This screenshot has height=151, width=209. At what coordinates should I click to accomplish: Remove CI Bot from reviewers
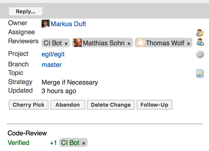point(66,44)
